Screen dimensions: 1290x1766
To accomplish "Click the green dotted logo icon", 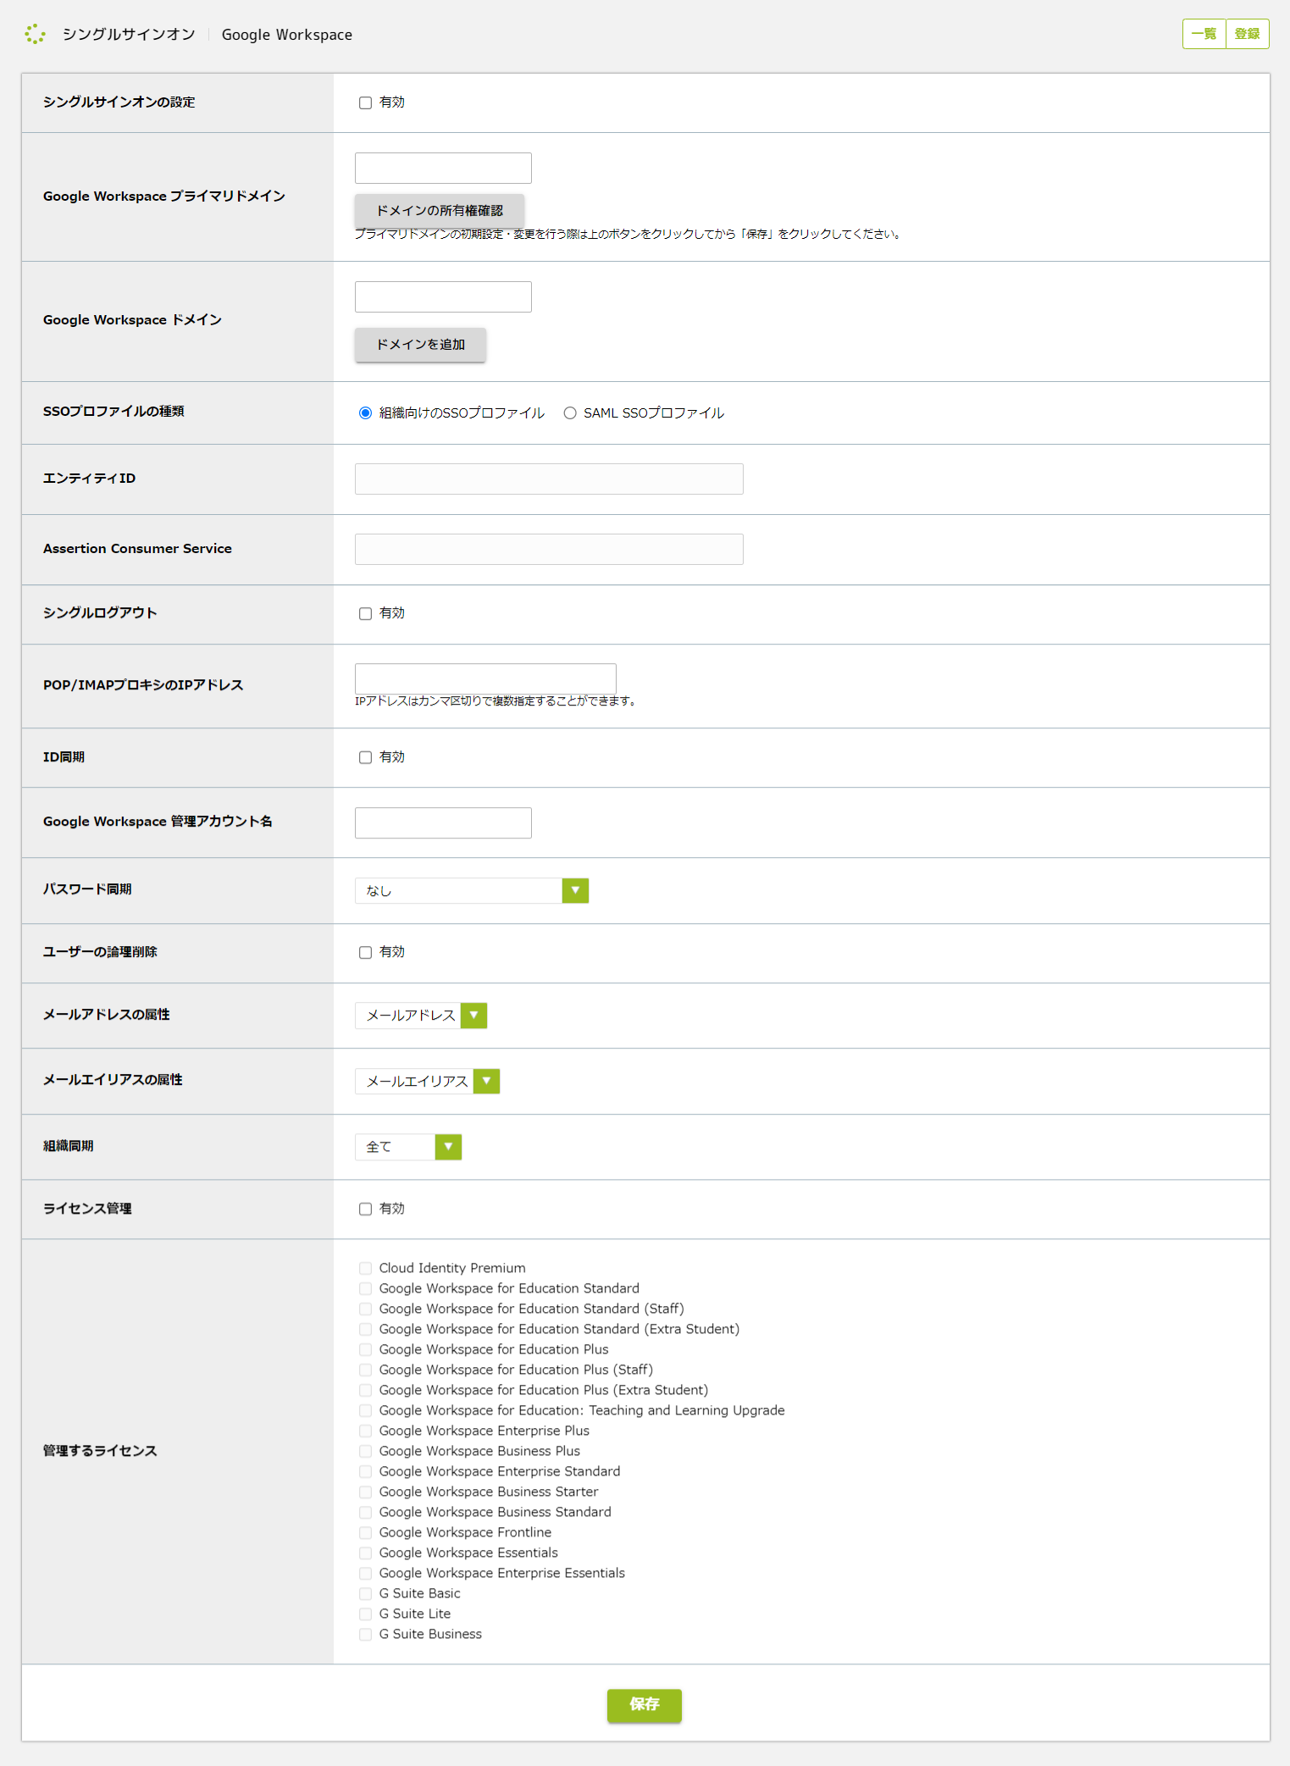I will pos(35,34).
